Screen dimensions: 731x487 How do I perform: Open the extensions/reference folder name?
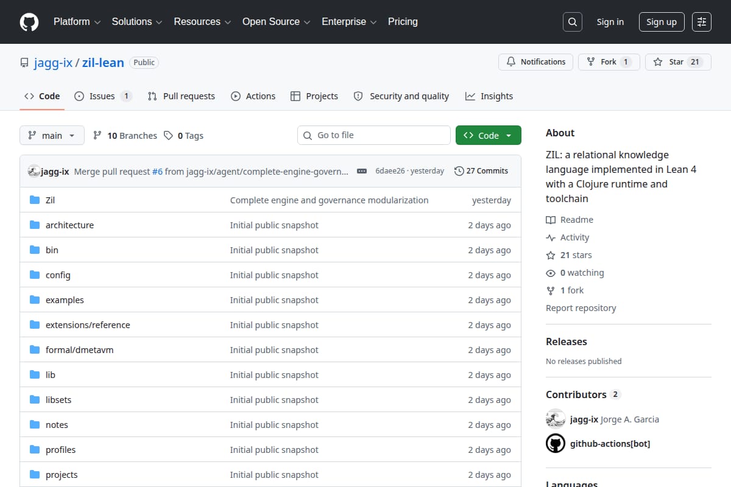[88, 325]
